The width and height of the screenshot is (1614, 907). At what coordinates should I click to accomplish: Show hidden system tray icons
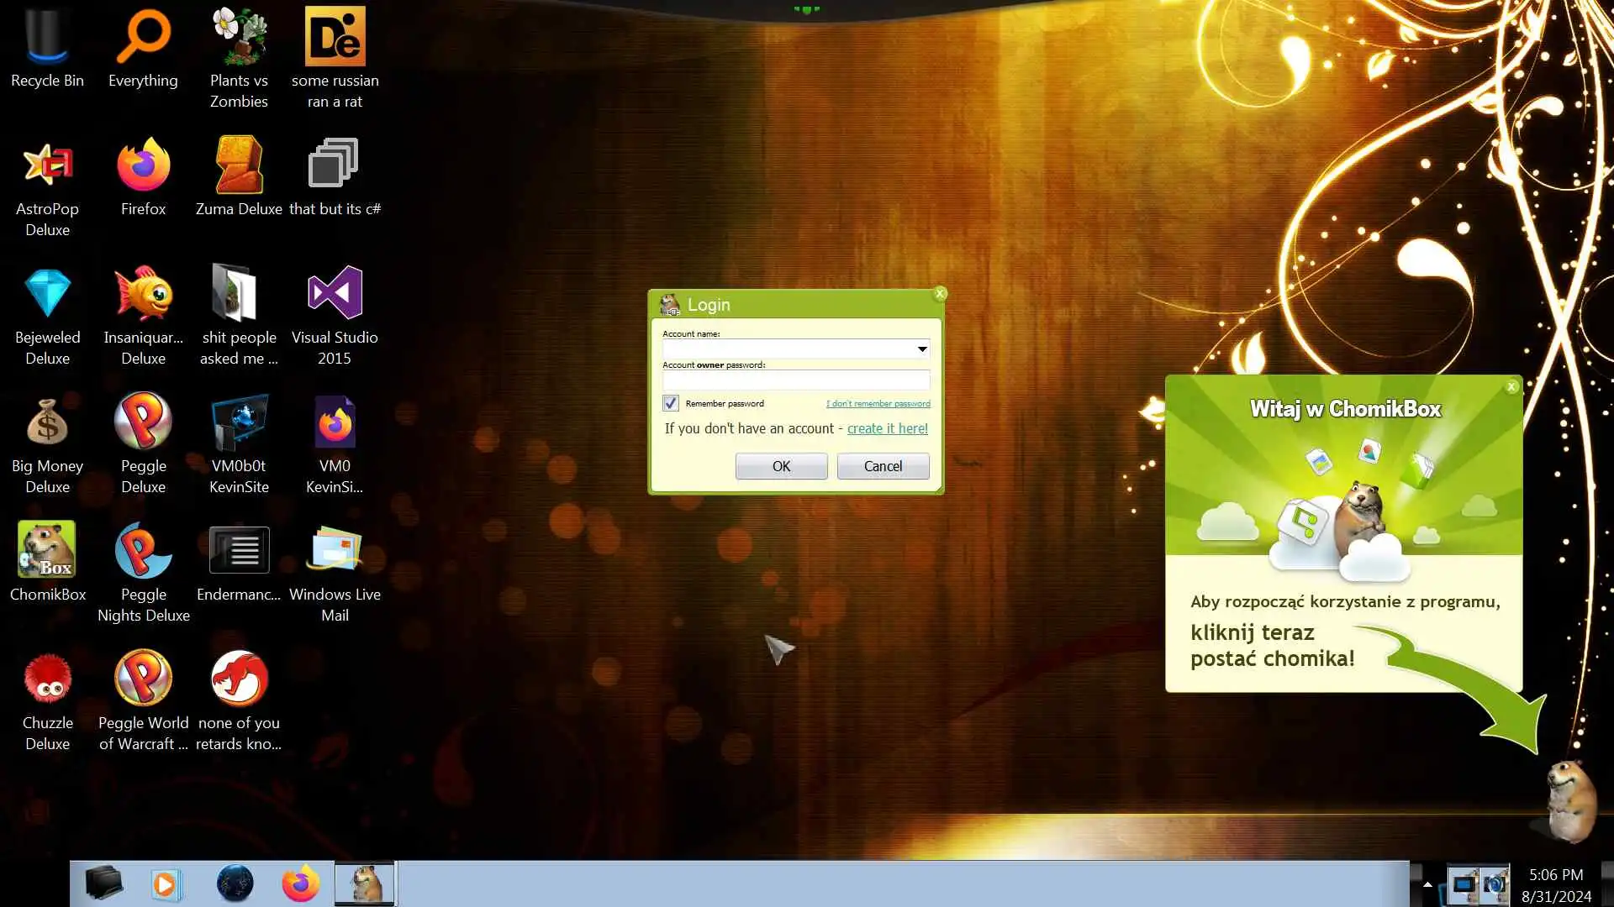pyautogui.click(x=1427, y=883)
